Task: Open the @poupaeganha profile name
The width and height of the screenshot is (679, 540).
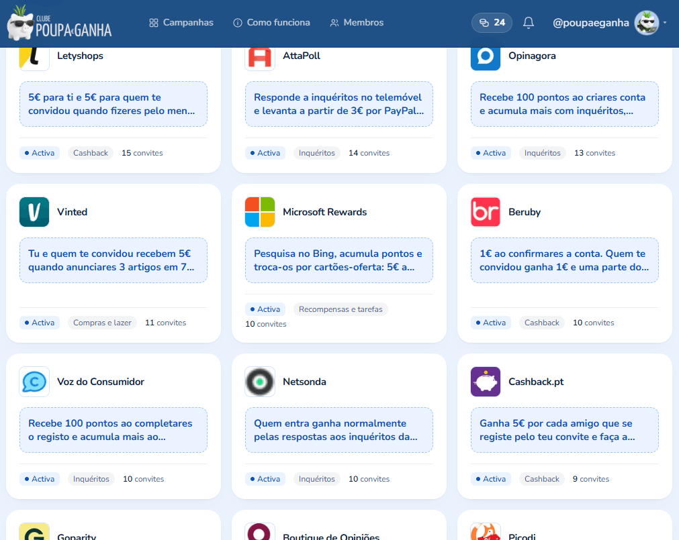Action: (590, 23)
